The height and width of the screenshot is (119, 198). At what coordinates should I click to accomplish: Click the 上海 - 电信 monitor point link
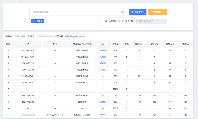(x=20, y=36)
